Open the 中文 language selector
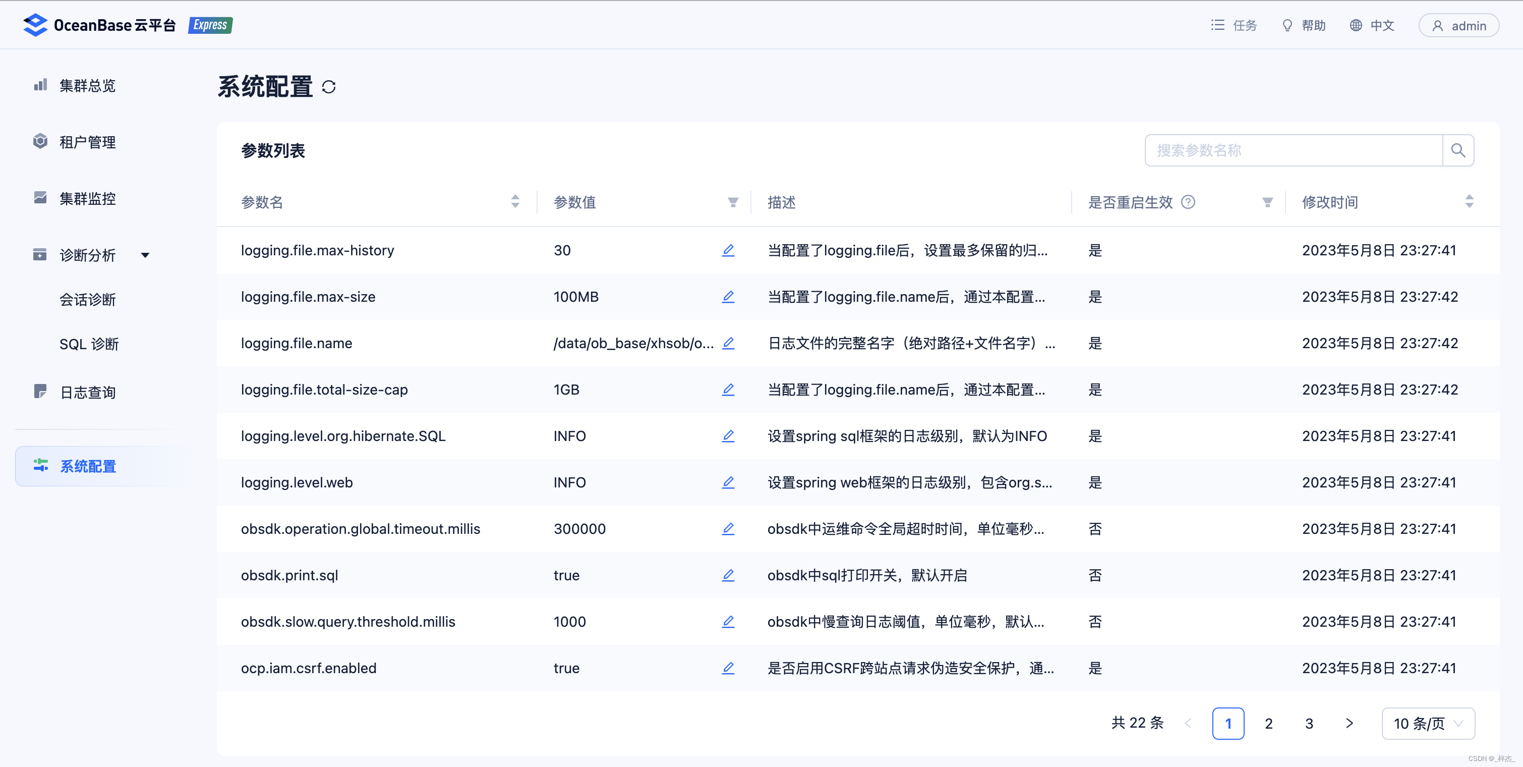Viewport: 1523px width, 767px height. (1372, 25)
